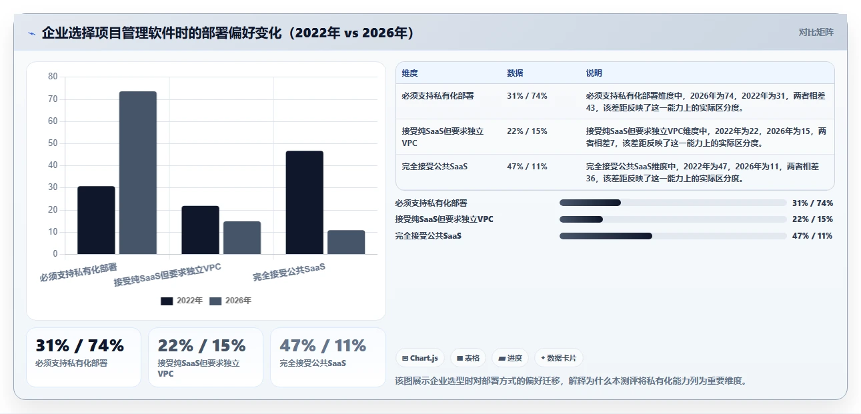Viewport: 861px width, 414px height.
Task: Select the 表格 tag
Action: click(468, 358)
